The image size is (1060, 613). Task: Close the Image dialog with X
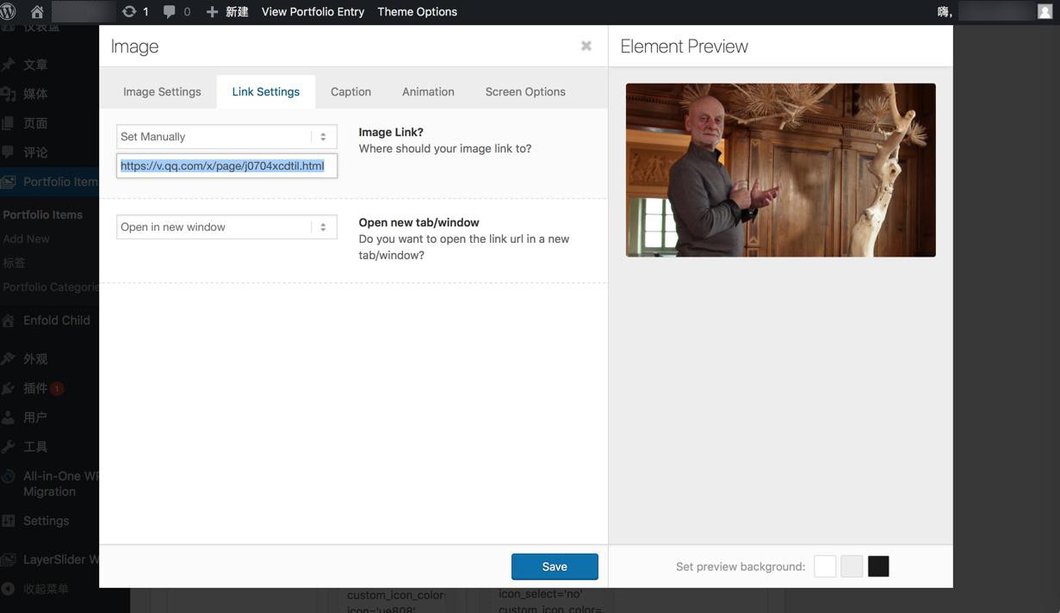click(x=586, y=46)
